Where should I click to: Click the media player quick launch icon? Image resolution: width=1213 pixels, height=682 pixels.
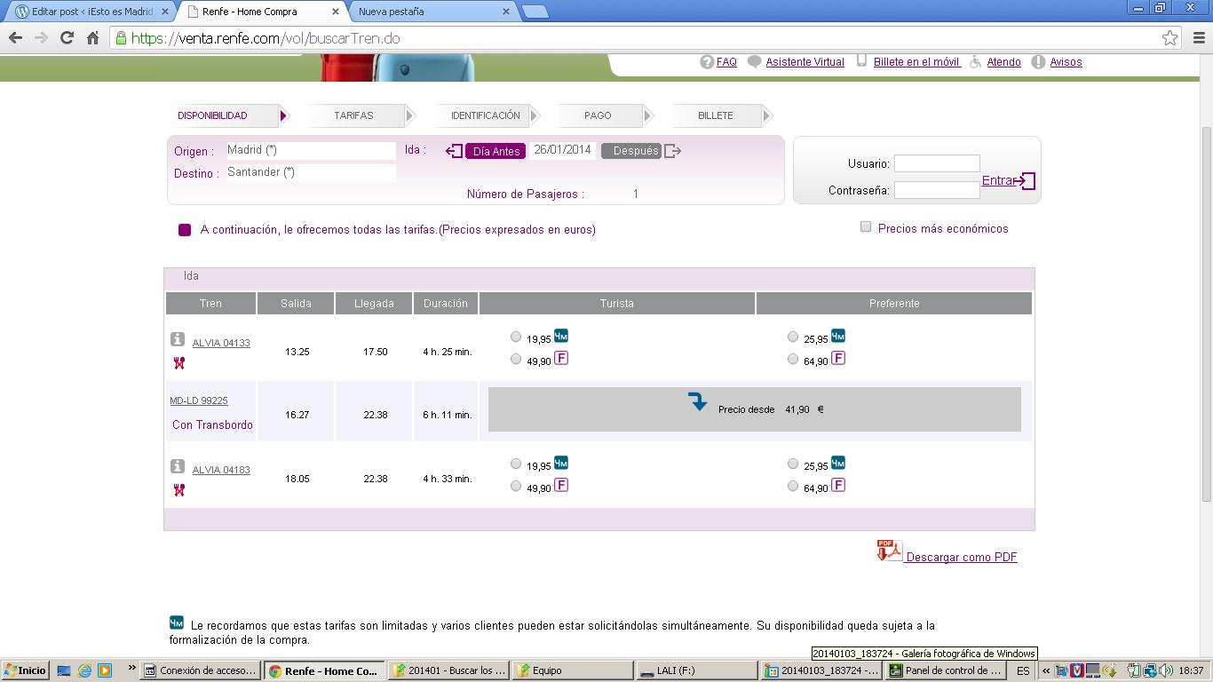point(105,670)
